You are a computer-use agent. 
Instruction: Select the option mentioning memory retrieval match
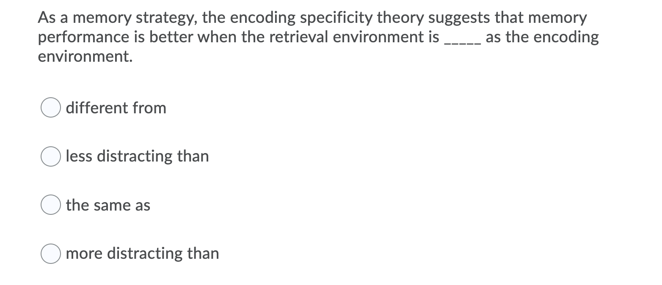tap(108, 205)
